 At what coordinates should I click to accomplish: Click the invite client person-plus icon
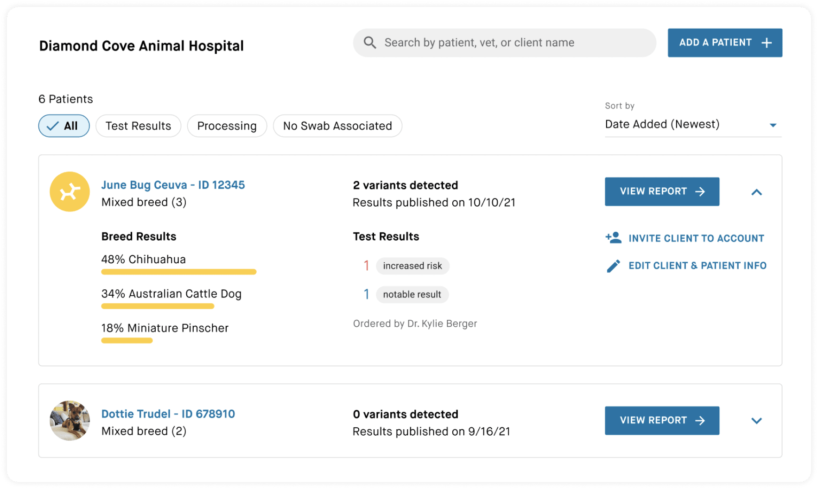tap(613, 238)
